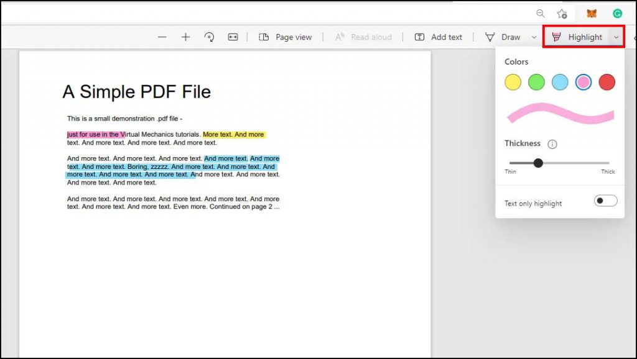Activate Read aloud for the PDF
Screen dimensions: 637x359
point(363,37)
